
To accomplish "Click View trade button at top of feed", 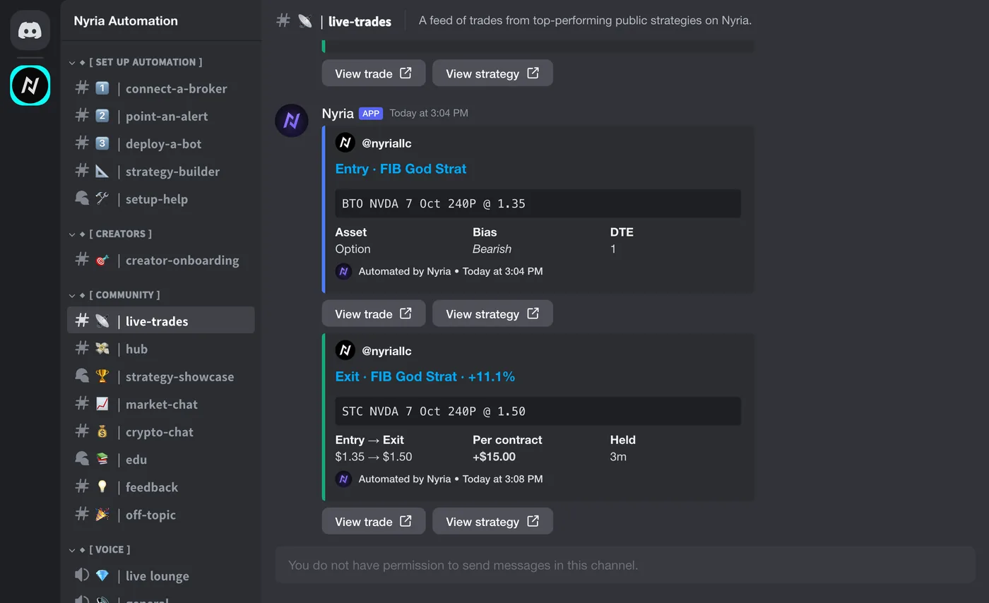I will pyautogui.click(x=374, y=73).
